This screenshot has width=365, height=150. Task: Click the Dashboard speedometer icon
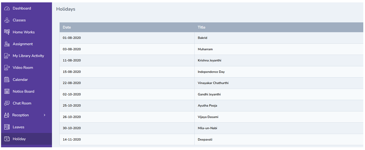click(7, 8)
